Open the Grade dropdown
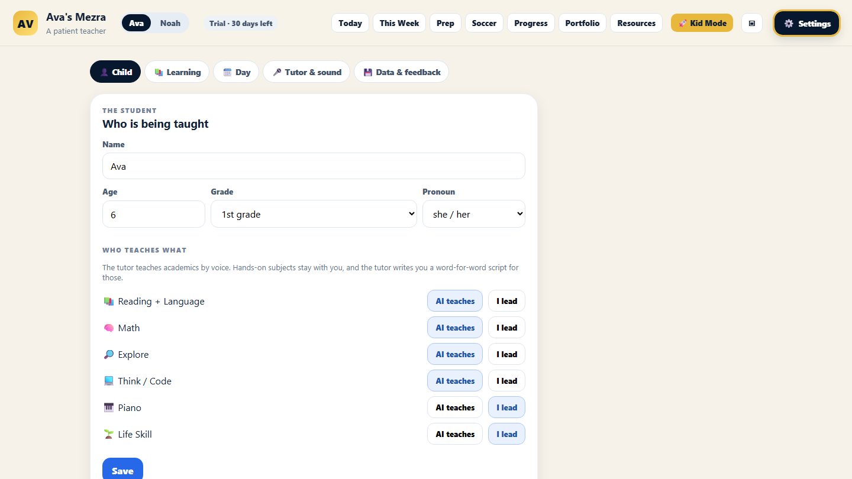Screen dimensions: 852x479 [314, 214]
